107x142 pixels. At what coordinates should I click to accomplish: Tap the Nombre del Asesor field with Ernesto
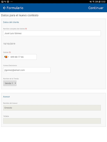[52, 108]
